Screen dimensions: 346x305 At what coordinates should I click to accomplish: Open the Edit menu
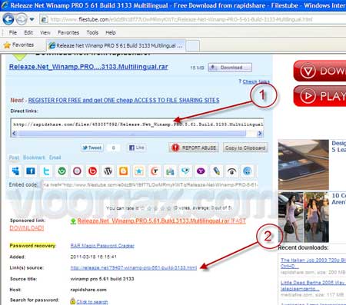[28, 33]
